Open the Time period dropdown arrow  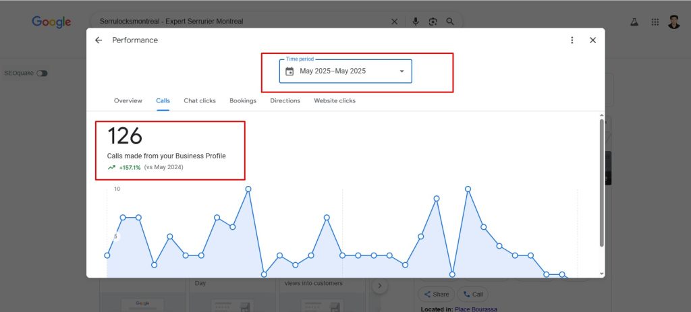(402, 71)
